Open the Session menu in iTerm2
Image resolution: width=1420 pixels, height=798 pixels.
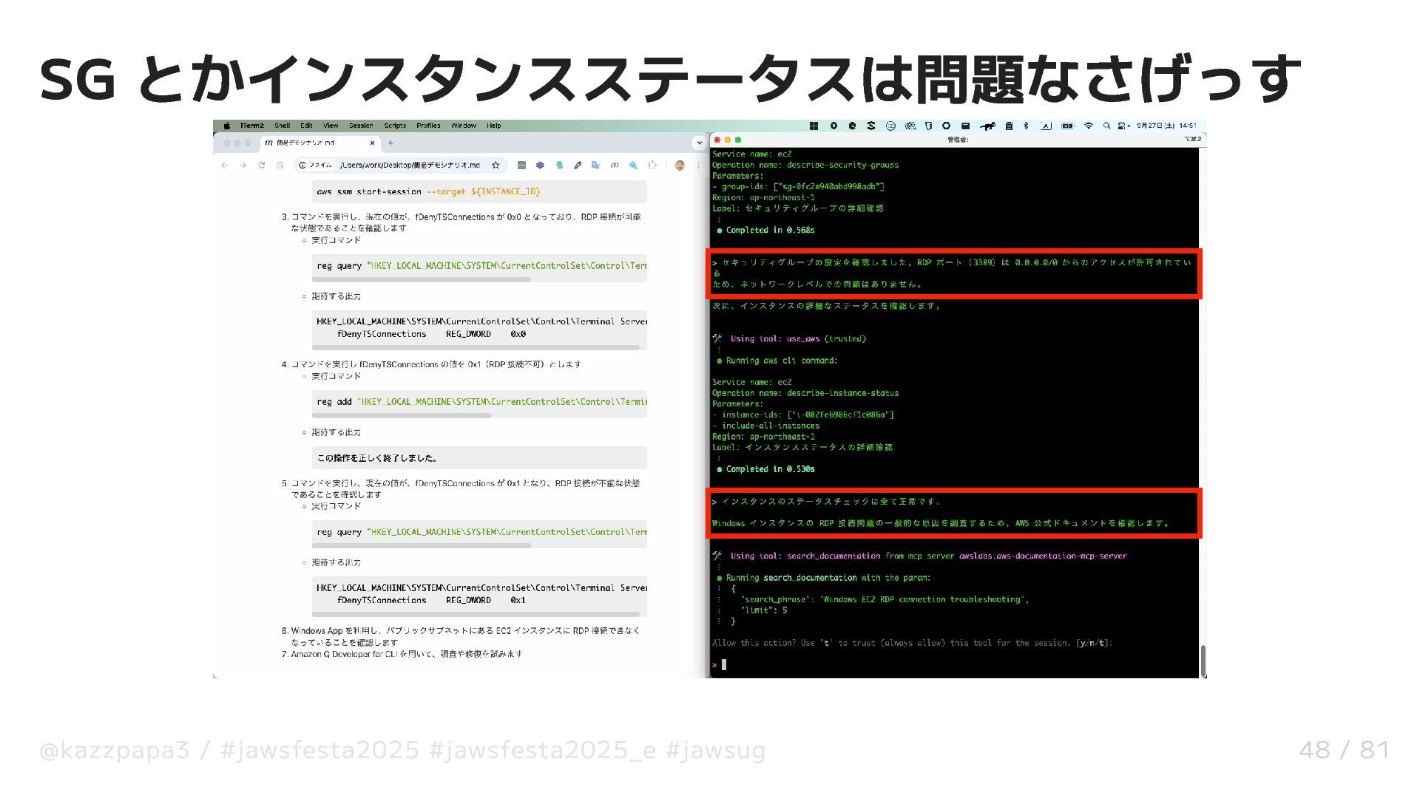[361, 126]
